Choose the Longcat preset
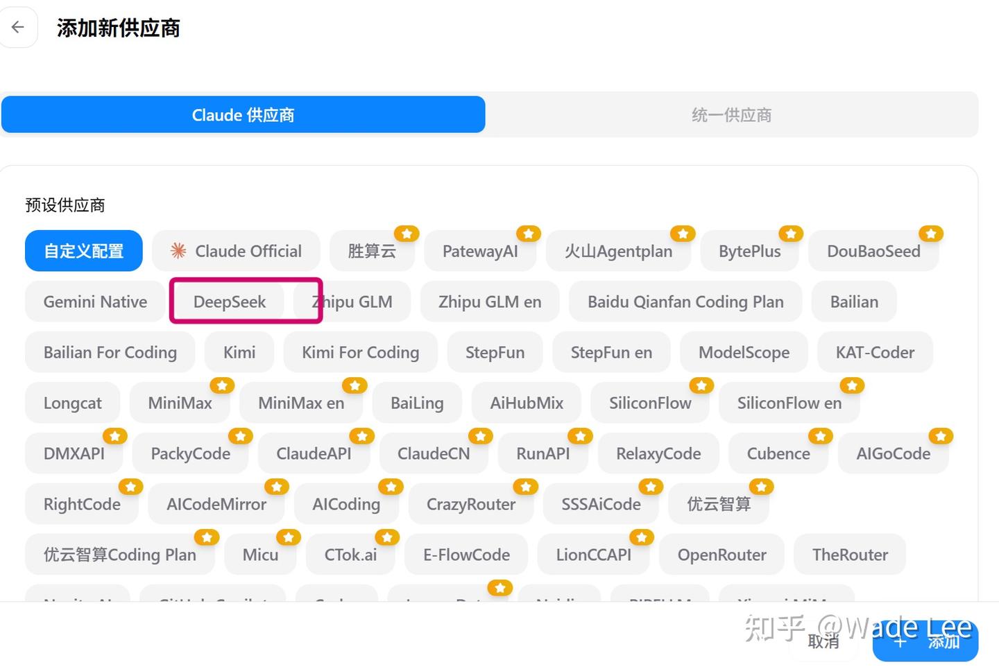The height and width of the screenshot is (669, 999). coord(72,403)
